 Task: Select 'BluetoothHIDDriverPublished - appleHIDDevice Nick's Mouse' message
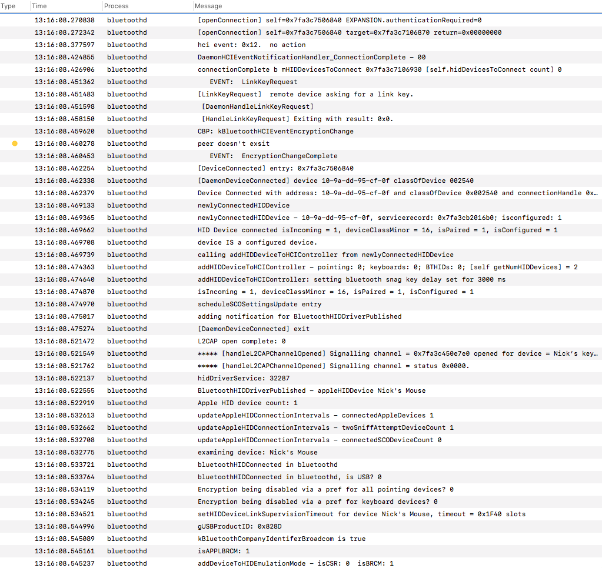click(311, 390)
